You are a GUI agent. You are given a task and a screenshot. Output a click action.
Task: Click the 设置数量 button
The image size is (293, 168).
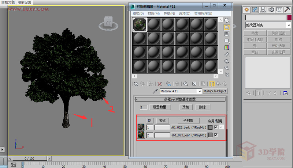coord(160,107)
